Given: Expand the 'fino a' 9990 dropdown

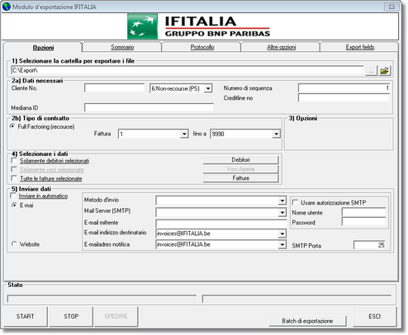Looking at the screenshot, I should coord(276,134).
